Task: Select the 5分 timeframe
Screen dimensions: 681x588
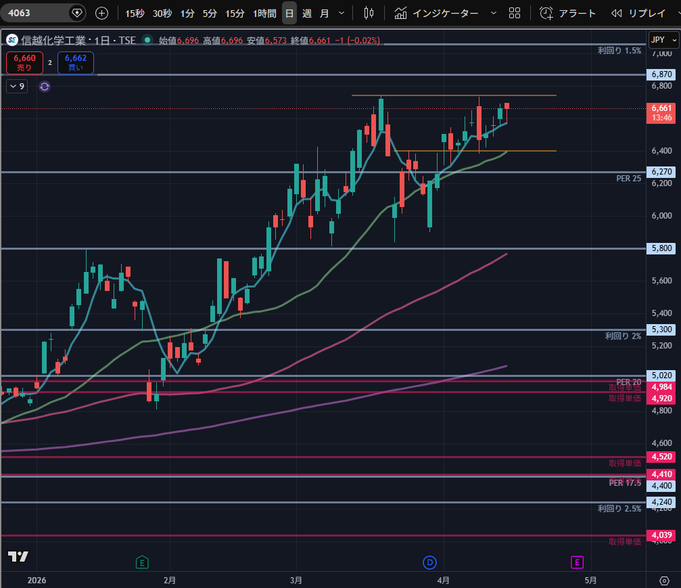Action: click(210, 14)
